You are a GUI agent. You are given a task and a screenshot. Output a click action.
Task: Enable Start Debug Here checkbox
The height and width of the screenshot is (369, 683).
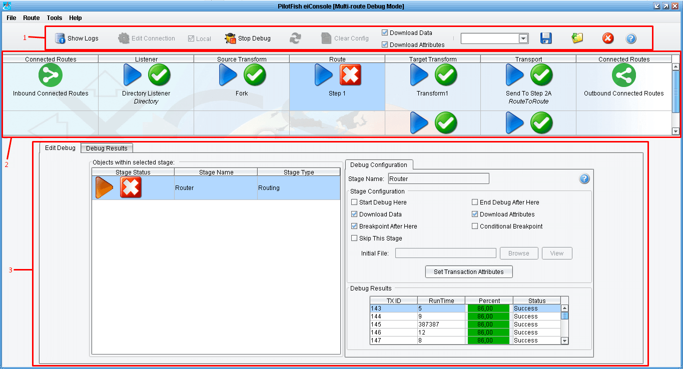[x=354, y=202]
